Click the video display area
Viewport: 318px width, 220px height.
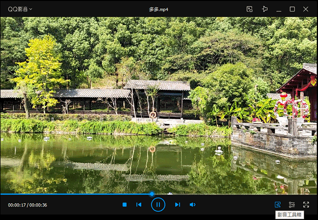pyautogui.click(x=159, y=105)
